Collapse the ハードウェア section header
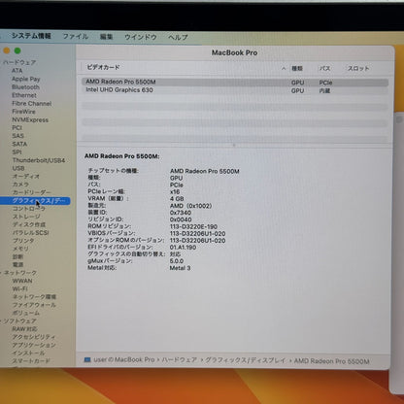Viewport: 404px width, 404px height. [19, 62]
